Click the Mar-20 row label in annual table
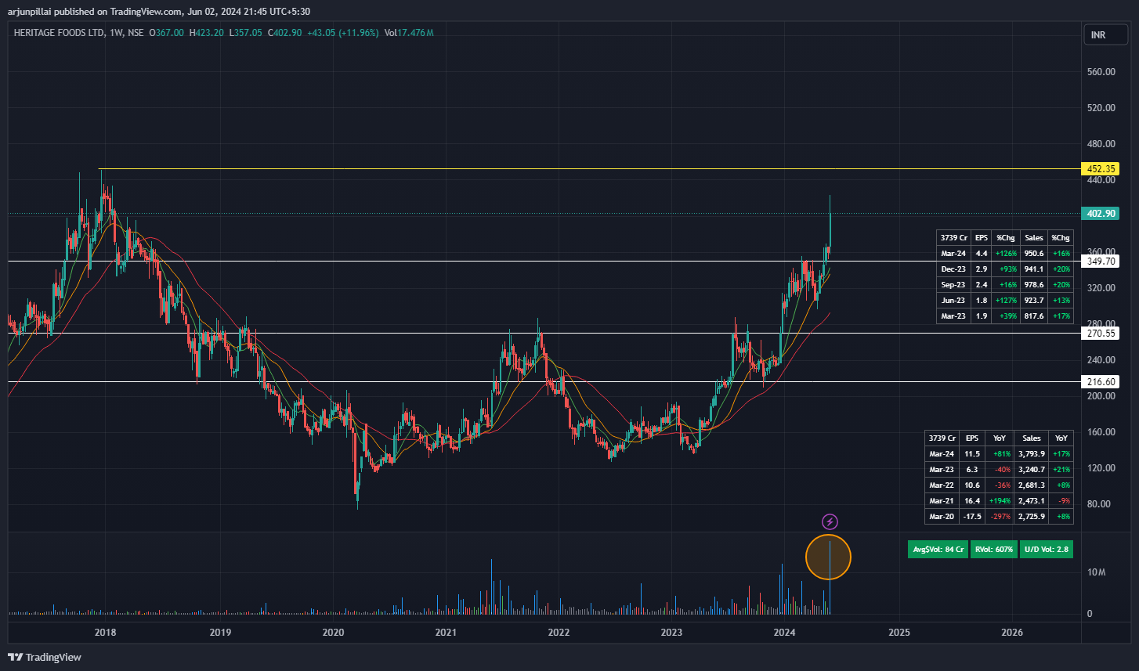 pos(941,517)
